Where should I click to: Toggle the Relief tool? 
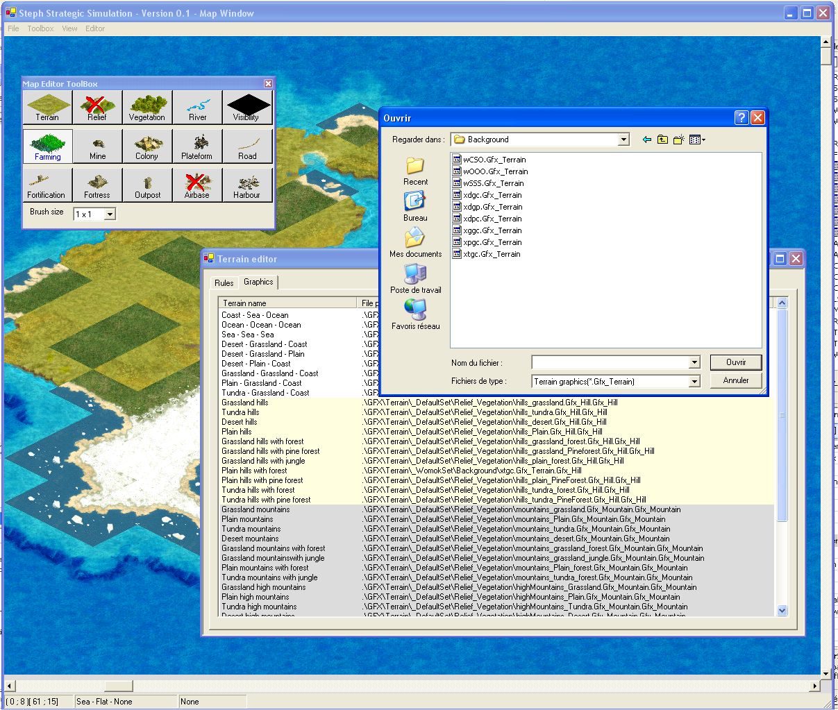tap(97, 108)
